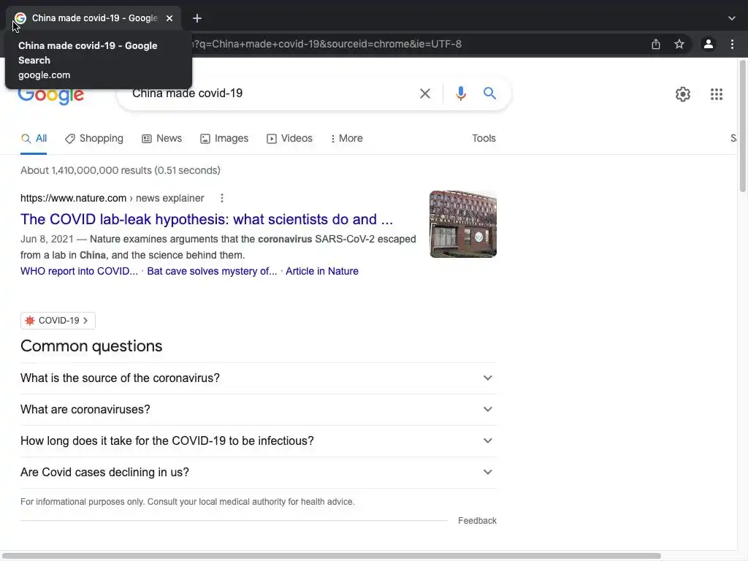Open the WHO report into COVID sitelink
This screenshot has height=561, width=748.
coord(79,271)
